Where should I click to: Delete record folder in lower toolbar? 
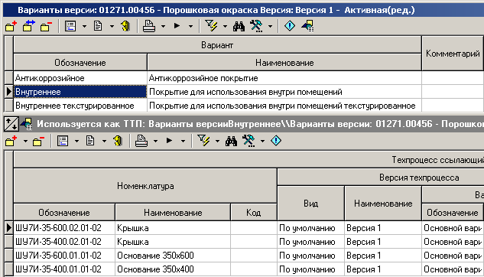tap(38, 141)
